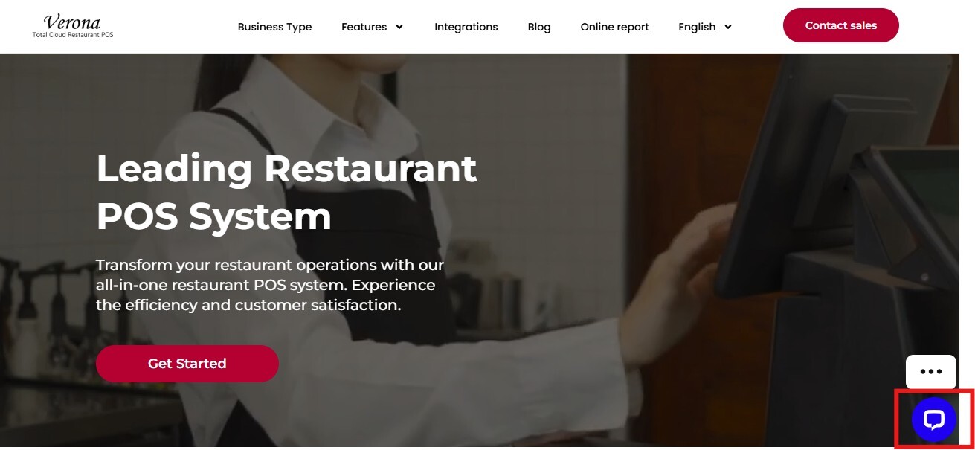This screenshot has height=450, width=975.
Task: Open the Features menu label
Action: (x=364, y=27)
